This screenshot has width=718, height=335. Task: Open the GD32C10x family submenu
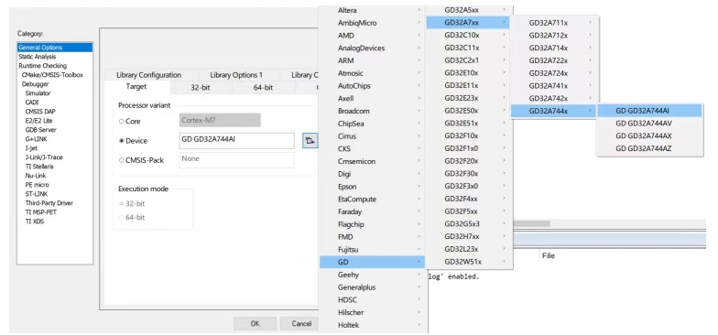468,35
